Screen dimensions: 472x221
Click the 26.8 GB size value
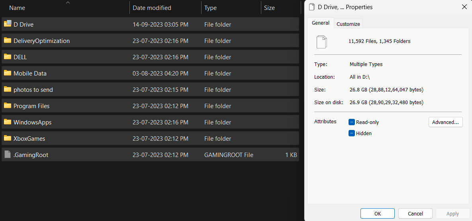tap(386, 89)
